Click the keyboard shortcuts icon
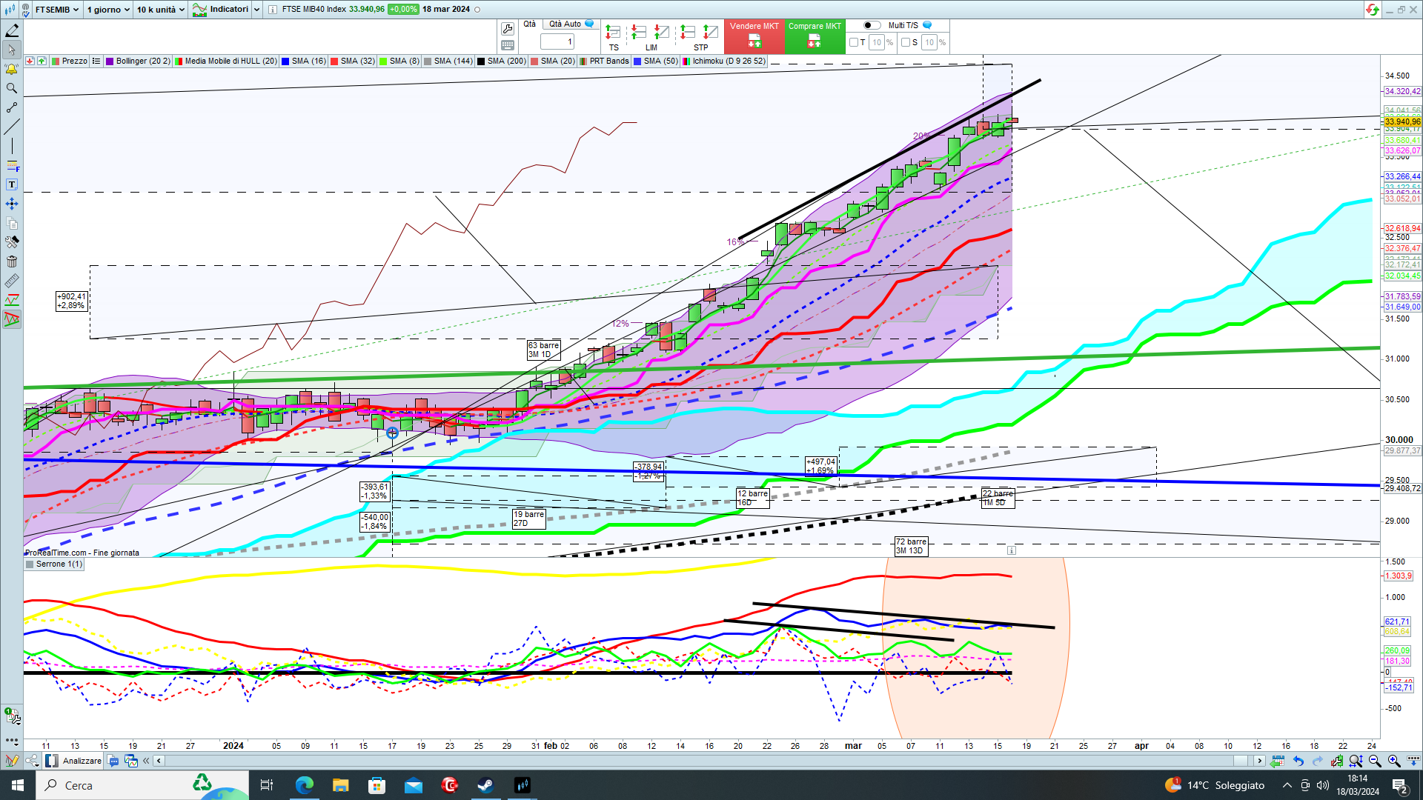 pos(508,45)
